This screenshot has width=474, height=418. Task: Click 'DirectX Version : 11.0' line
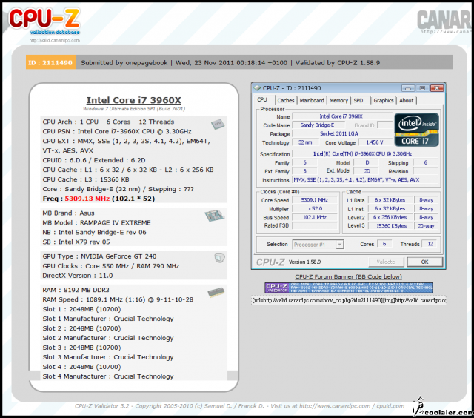pyautogui.click(x=78, y=276)
